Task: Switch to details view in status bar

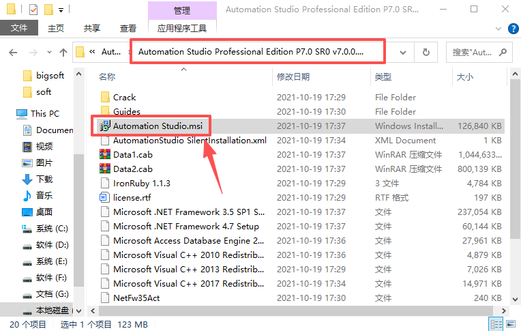Action: (496, 325)
